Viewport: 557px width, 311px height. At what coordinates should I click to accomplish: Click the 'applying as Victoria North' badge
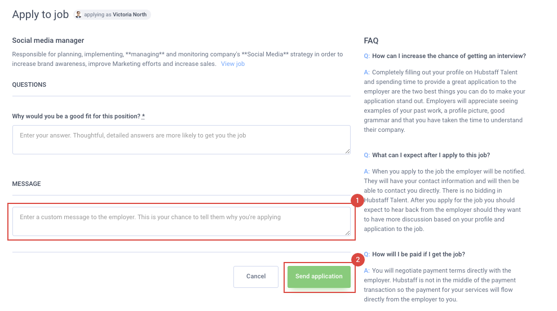coord(112,15)
